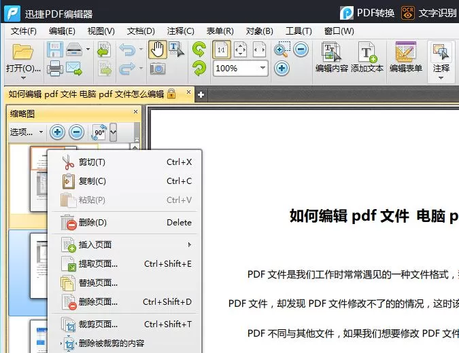This screenshot has width=459, height=353.
Task: Click the zoom in plus icon in toolbar
Action: [x=282, y=69]
